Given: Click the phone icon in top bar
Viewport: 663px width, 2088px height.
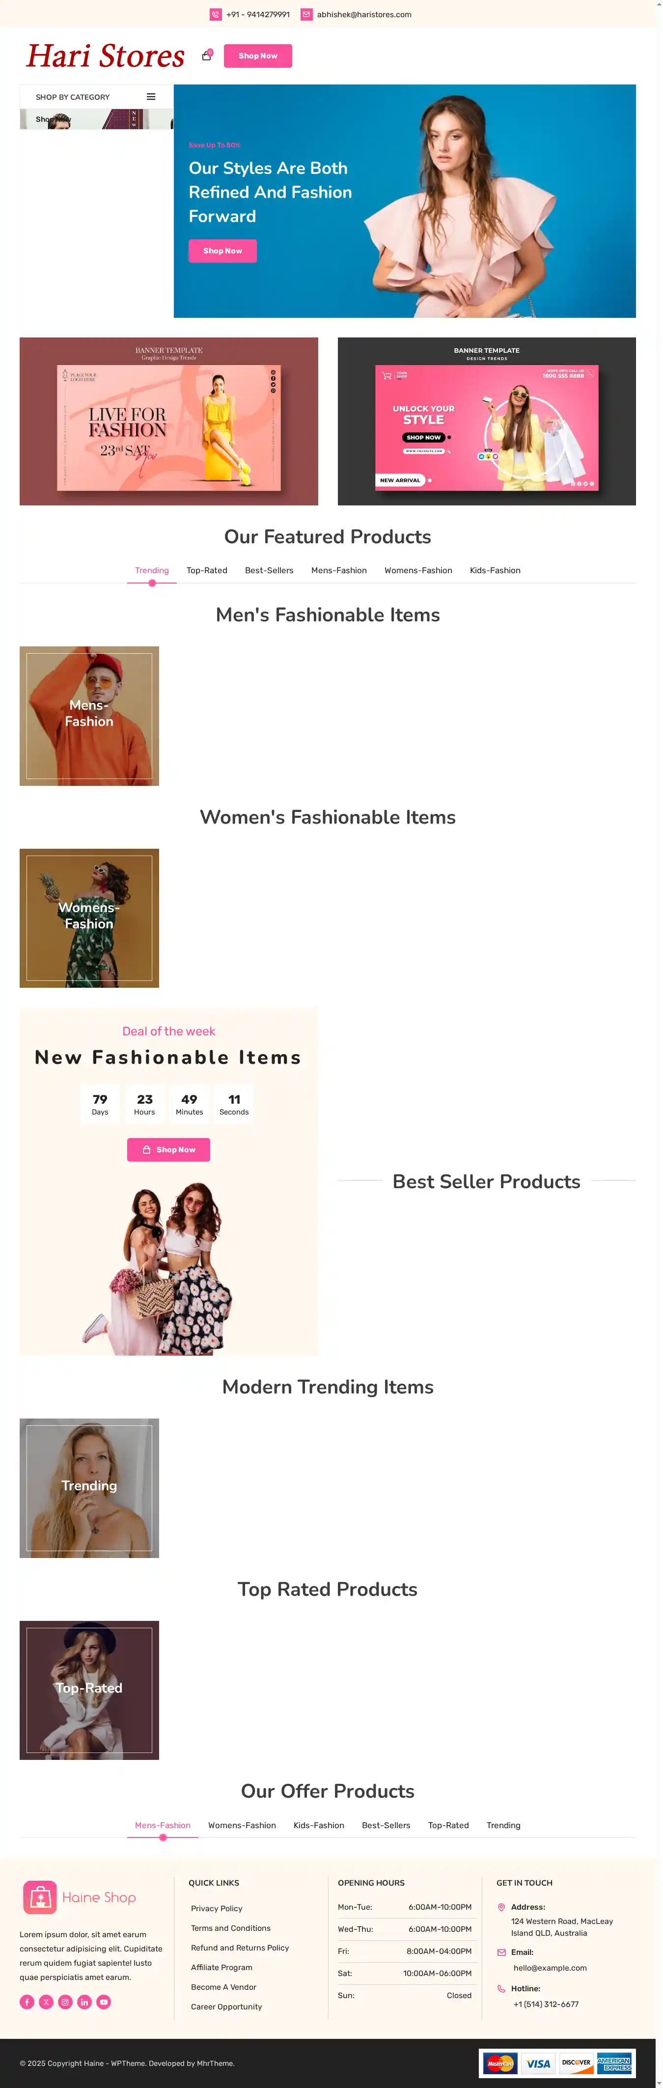Looking at the screenshot, I should [216, 15].
